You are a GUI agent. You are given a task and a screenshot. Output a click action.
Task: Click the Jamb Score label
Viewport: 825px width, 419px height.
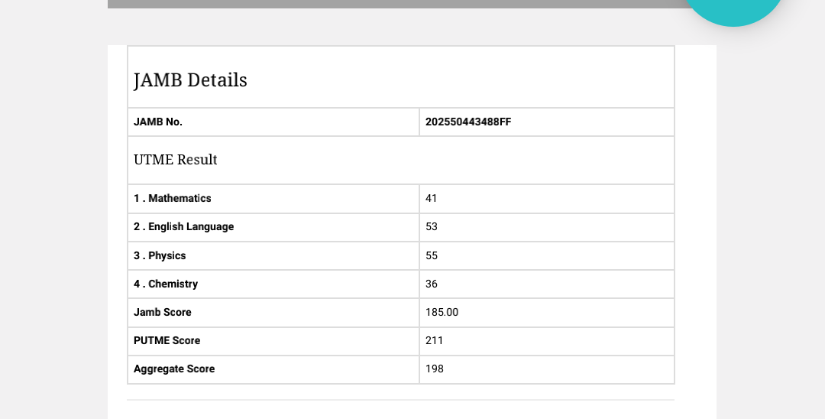(163, 312)
